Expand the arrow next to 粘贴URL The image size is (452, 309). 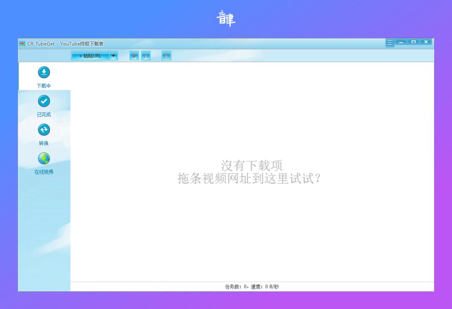[x=113, y=55]
